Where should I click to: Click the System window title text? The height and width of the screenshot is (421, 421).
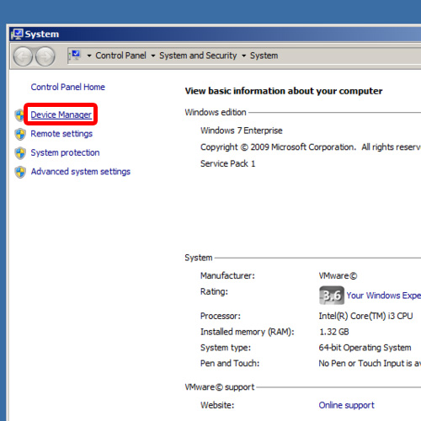click(x=42, y=35)
